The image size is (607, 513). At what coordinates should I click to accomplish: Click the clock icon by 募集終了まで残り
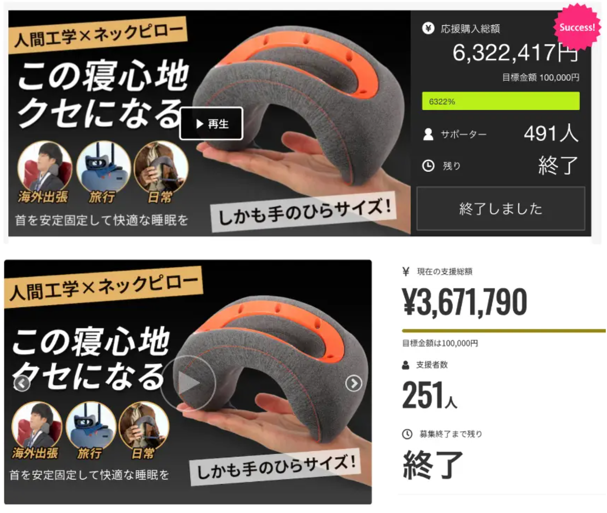click(407, 434)
